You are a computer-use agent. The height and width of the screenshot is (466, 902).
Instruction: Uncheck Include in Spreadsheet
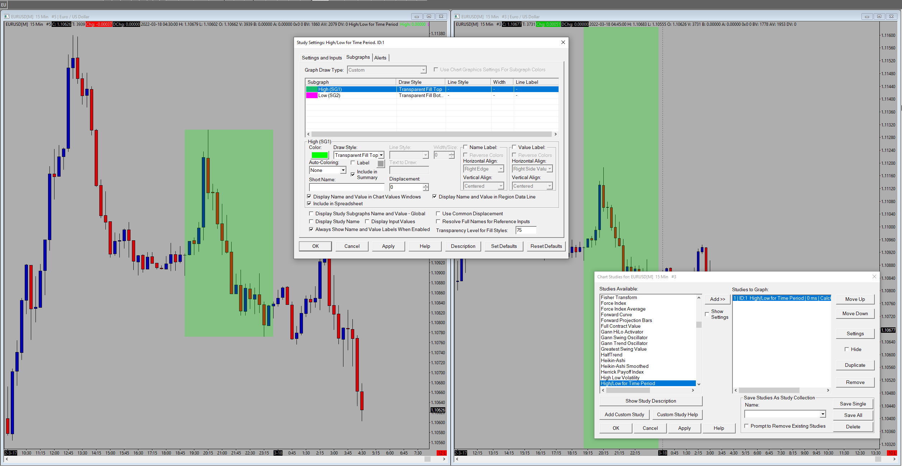pos(309,203)
